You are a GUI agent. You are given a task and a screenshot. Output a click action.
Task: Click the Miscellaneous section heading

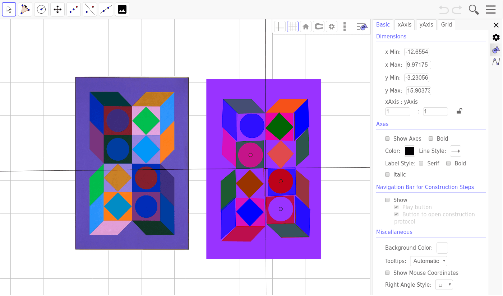click(394, 232)
